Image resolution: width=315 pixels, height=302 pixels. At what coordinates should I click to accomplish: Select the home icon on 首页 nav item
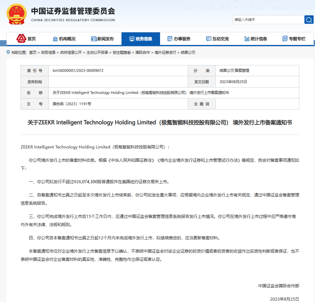click(21, 38)
